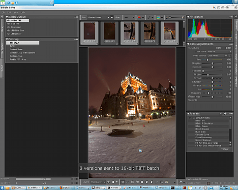The image size is (238, 190).
Task: Apply the Bleach Bypass preset
Action: (x=202, y=129)
